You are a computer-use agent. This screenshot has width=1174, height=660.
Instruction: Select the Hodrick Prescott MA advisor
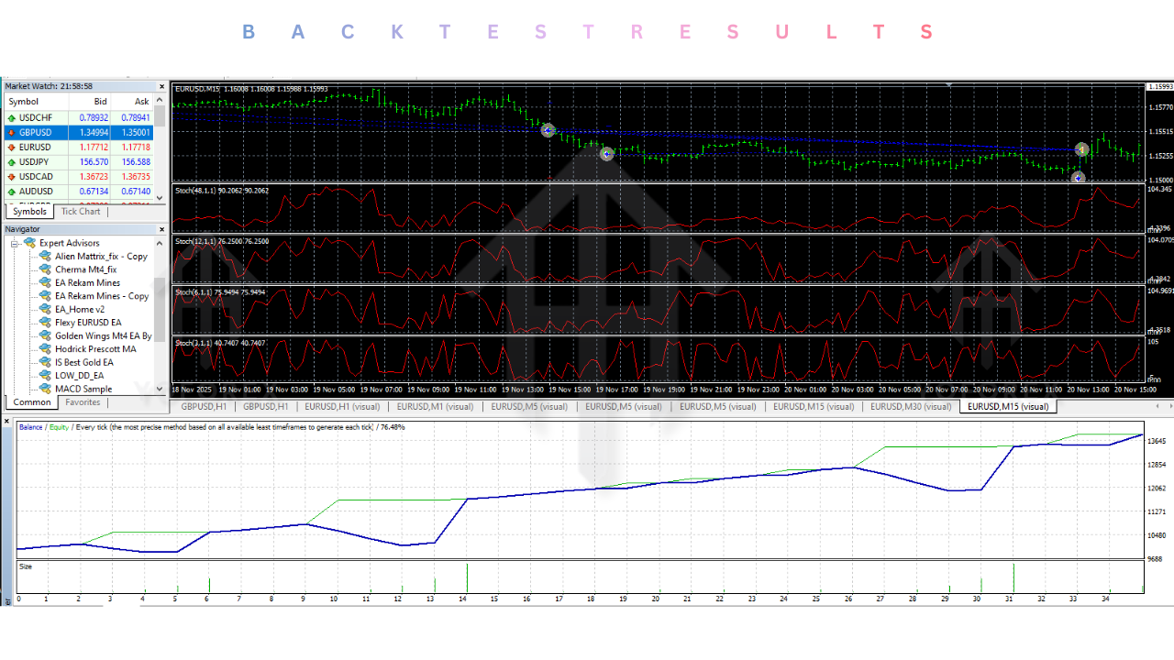coord(43,348)
